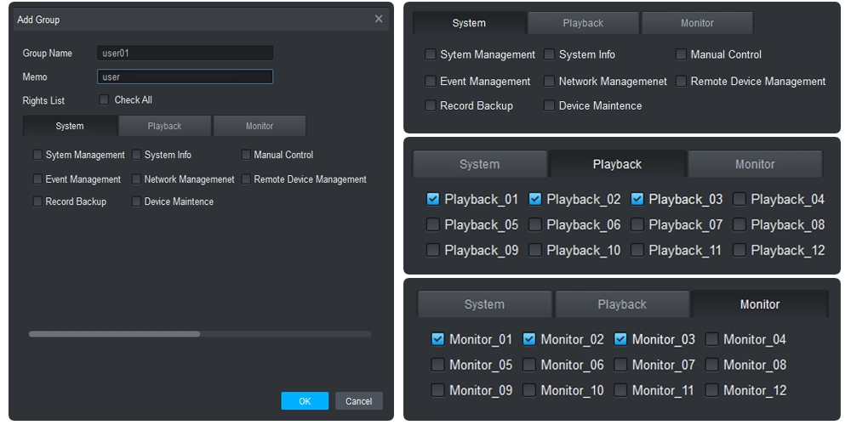The height and width of the screenshot is (425, 851).
Task: Uncheck the Playback_01 checkbox
Action: click(x=433, y=200)
